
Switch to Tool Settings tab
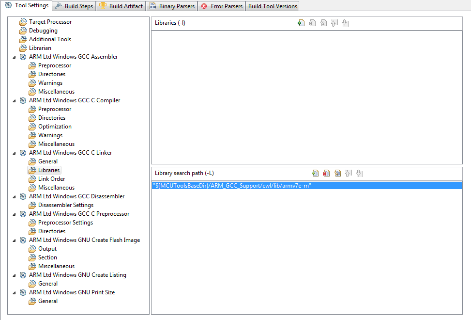[27, 5]
